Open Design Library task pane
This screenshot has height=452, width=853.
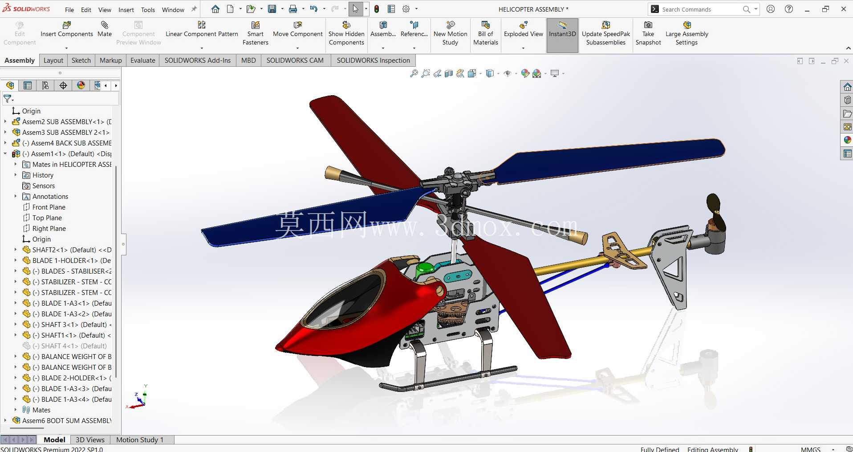(x=847, y=100)
